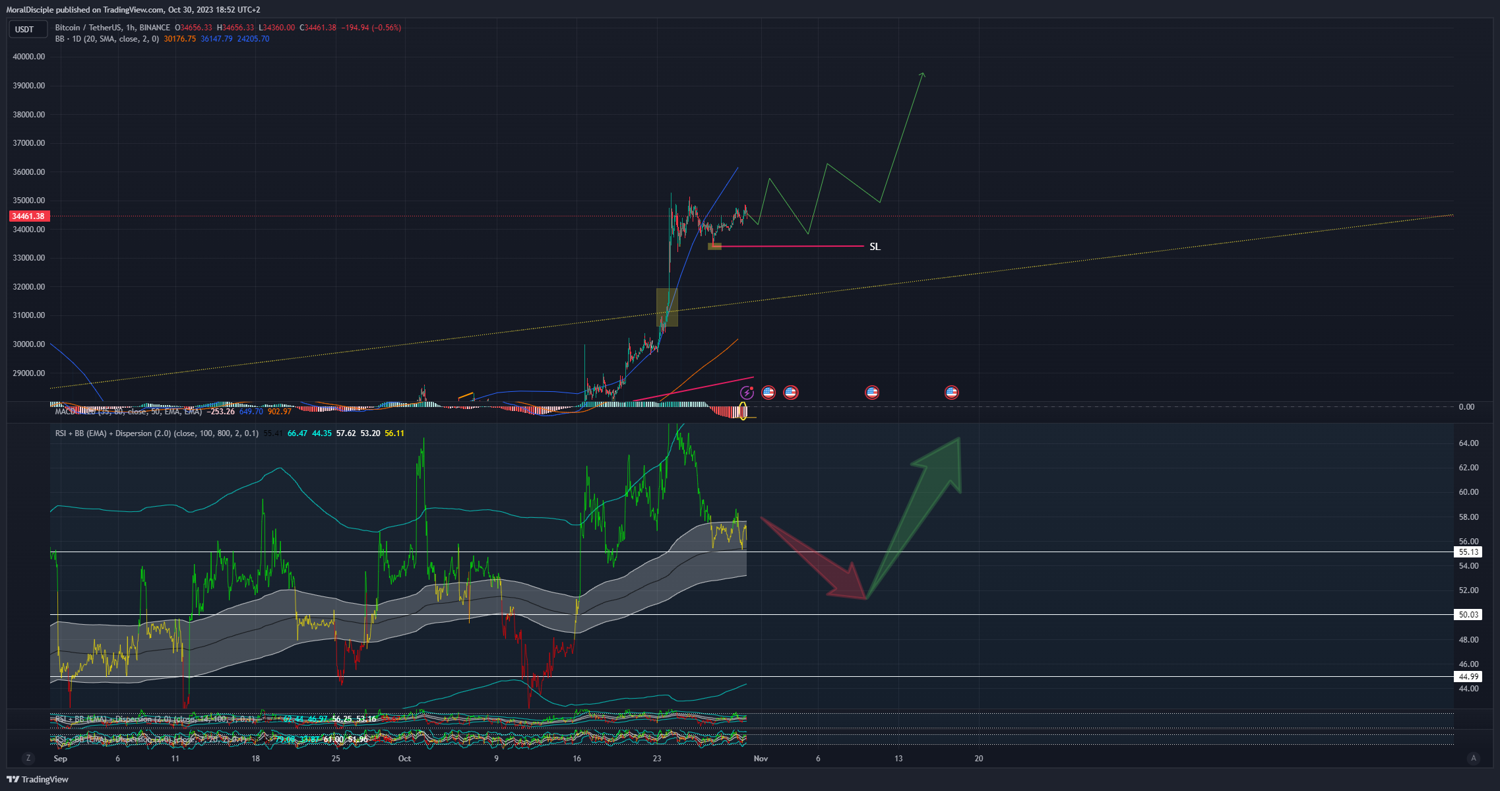
Task: Click the Nov label on time axis
Action: (761, 759)
